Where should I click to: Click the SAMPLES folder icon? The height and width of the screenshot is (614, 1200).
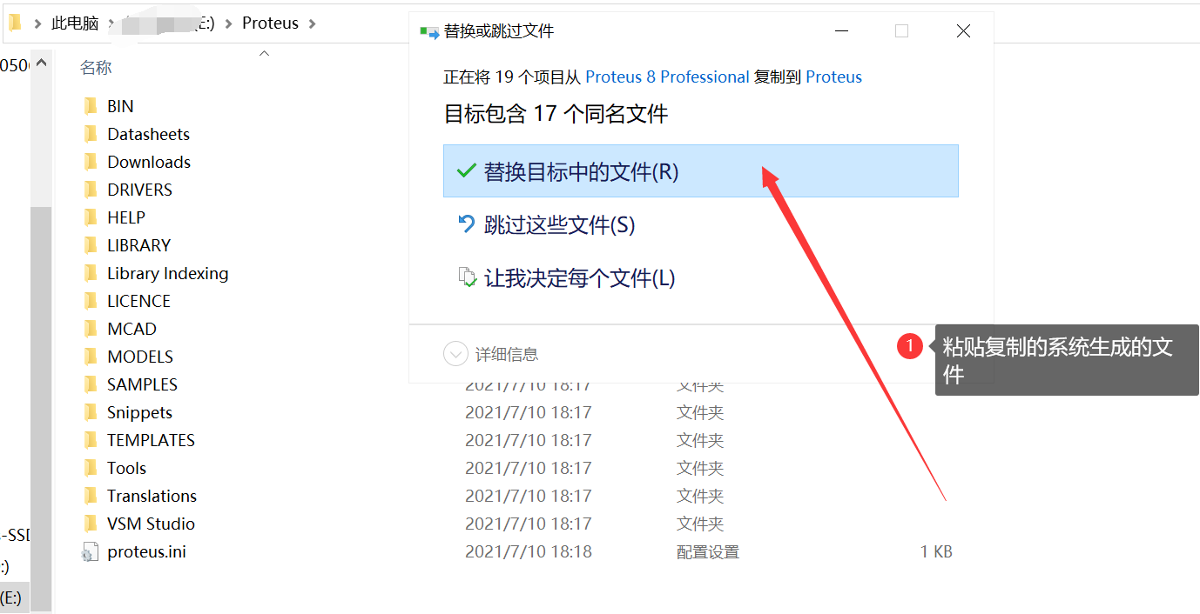[91, 384]
